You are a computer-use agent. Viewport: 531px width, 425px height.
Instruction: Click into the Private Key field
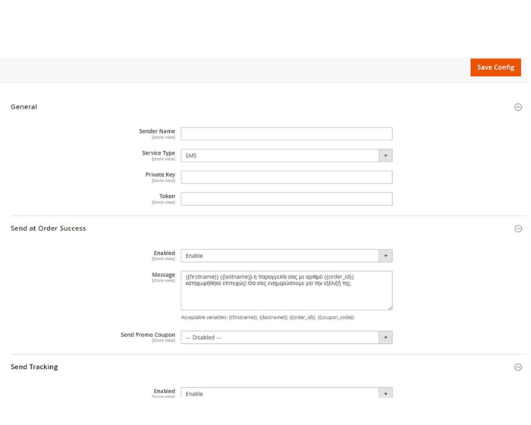[286, 177]
